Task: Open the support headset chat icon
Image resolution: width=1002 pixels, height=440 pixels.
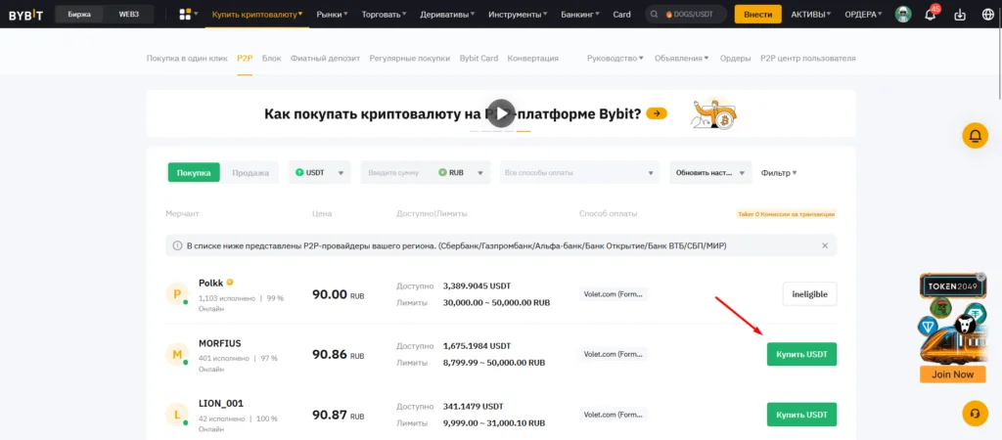Action: (976, 413)
